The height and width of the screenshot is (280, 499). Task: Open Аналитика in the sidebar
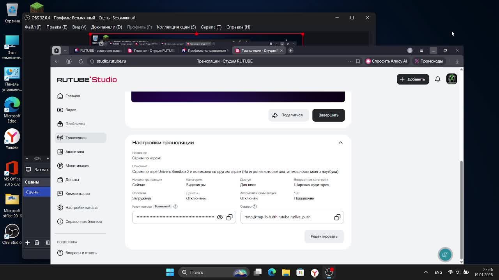click(x=81, y=152)
